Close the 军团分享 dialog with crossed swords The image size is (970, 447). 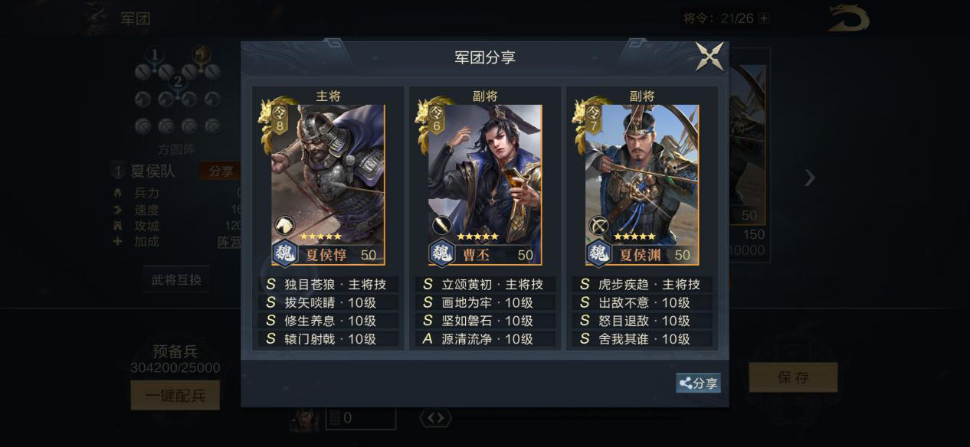click(709, 57)
